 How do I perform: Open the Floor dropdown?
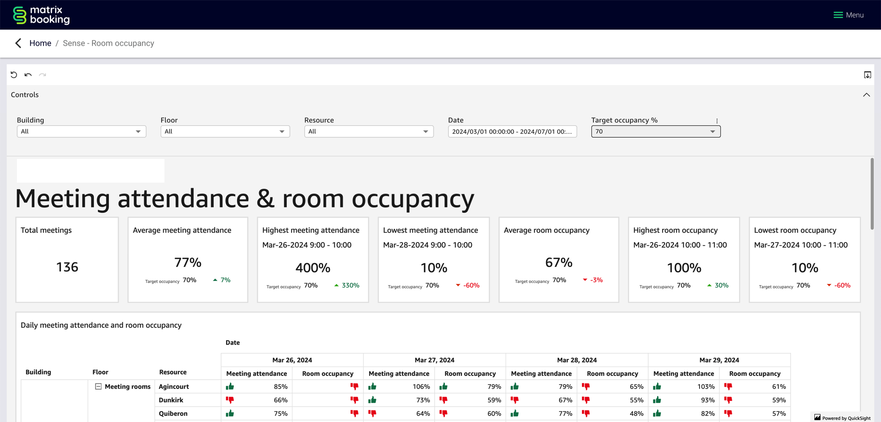(225, 132)
